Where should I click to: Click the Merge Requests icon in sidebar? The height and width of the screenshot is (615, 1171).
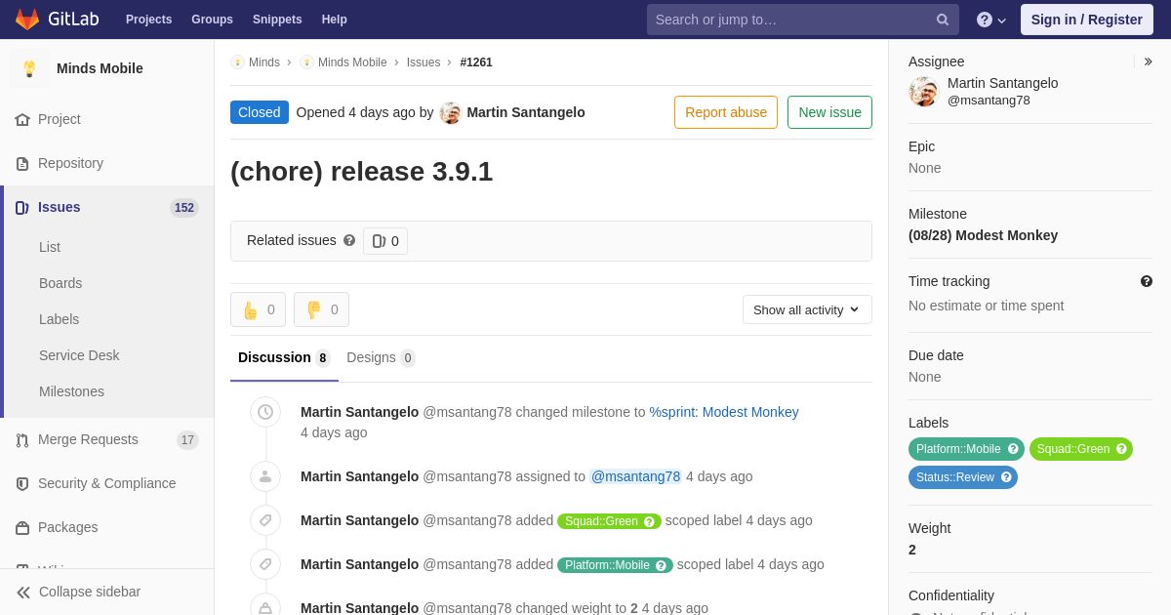pyautogui.click(x=22, y=440)
